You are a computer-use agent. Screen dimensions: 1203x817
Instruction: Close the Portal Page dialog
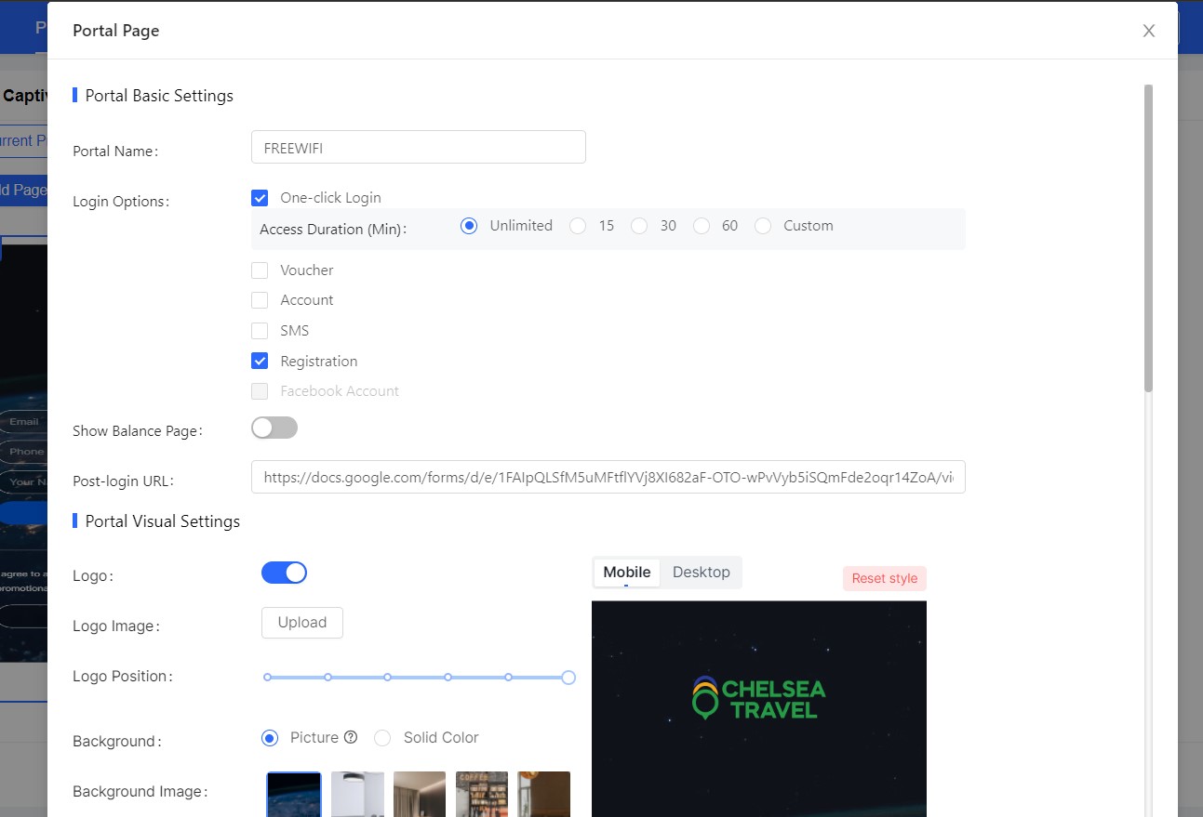click(1149, 31)
